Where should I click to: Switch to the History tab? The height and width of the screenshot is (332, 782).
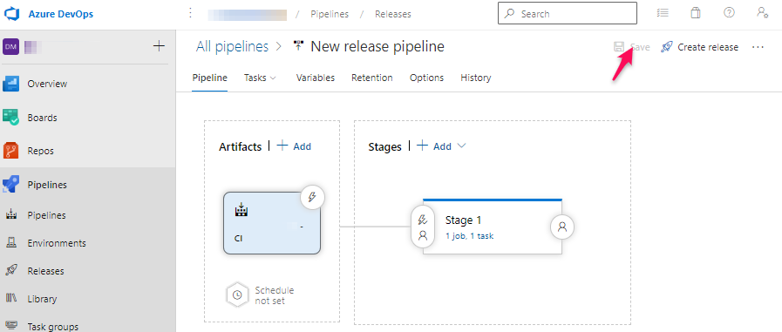(x=476, y=78)
